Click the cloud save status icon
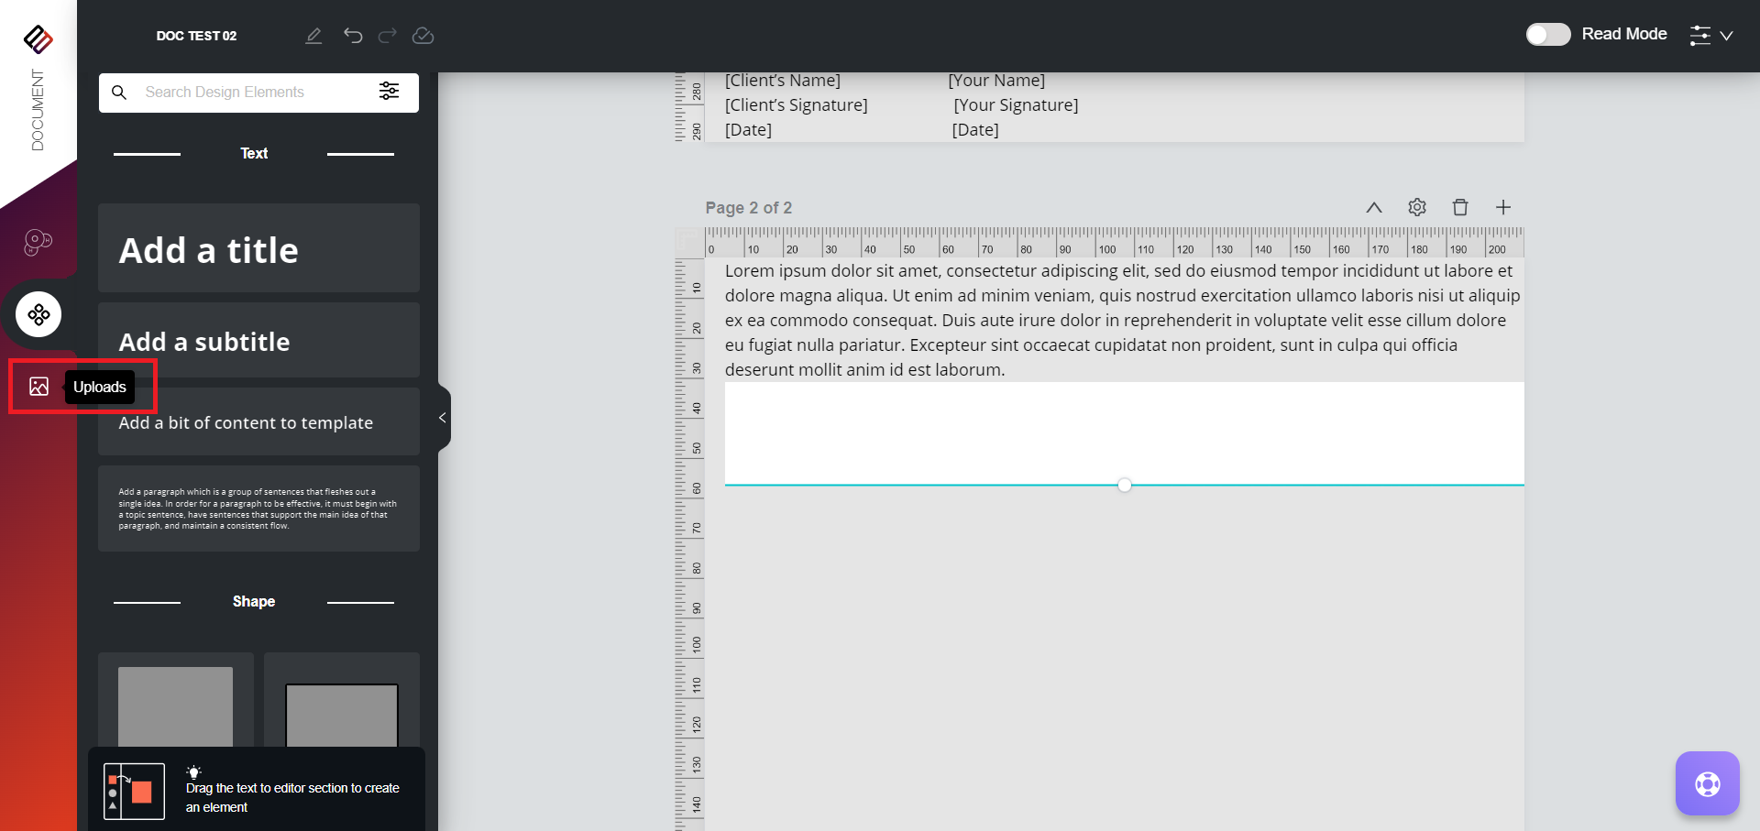Image resolution: width=1760 pixels, height=831 pixels. tap(423, 36)
